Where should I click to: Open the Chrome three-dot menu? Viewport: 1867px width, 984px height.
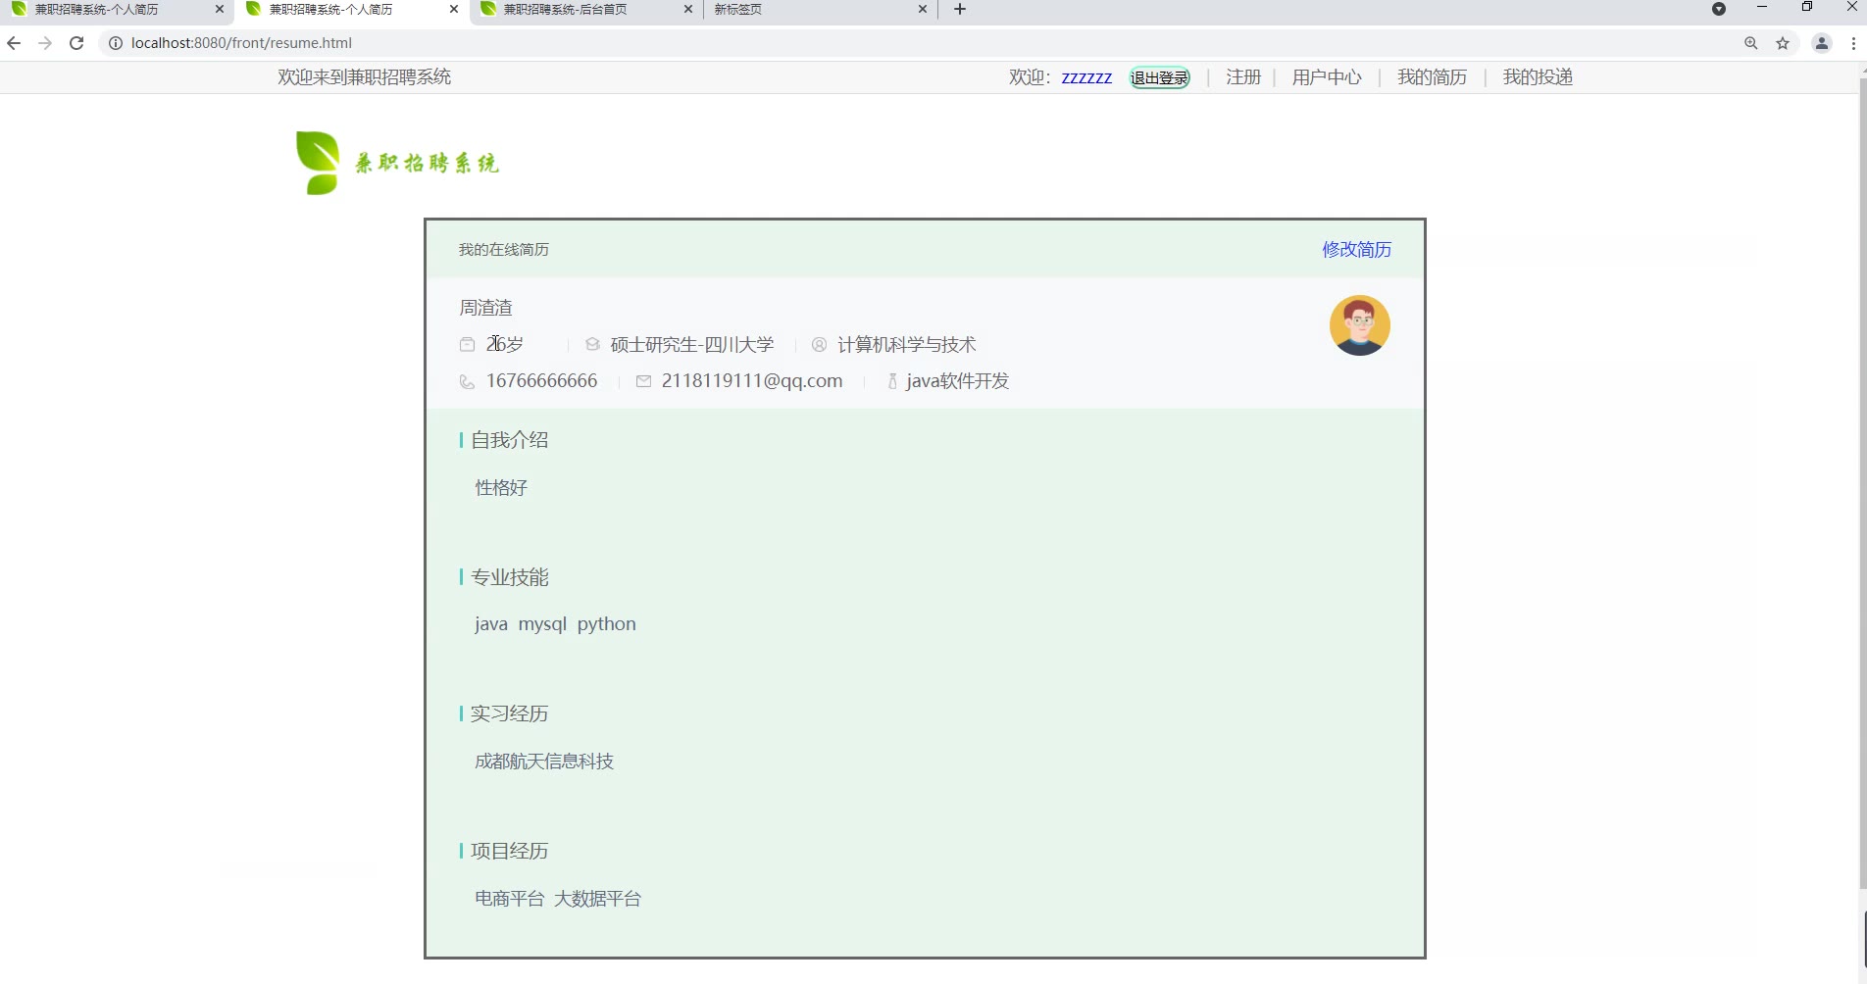click(x=1853, y=43)
